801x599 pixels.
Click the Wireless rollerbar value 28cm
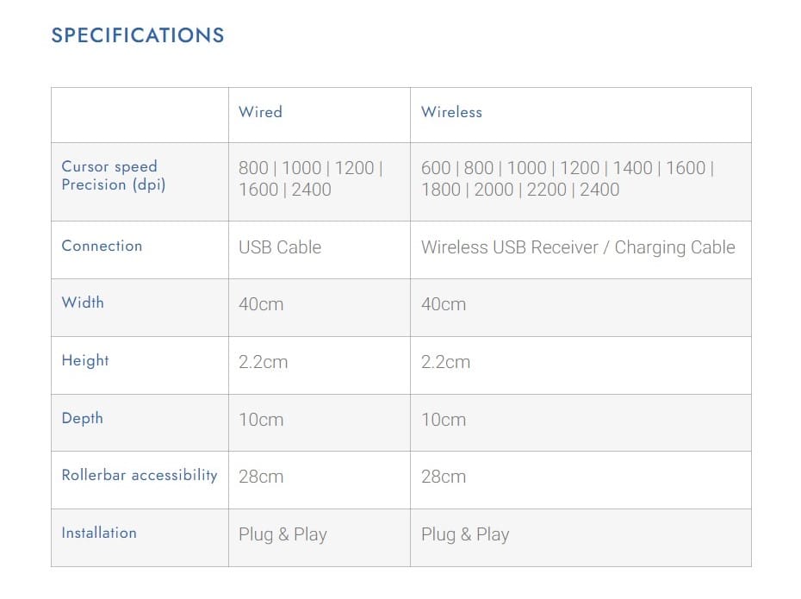pos(444,477)
